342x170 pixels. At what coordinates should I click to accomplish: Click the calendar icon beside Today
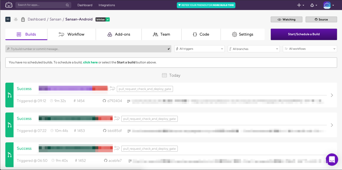point(164,75)
